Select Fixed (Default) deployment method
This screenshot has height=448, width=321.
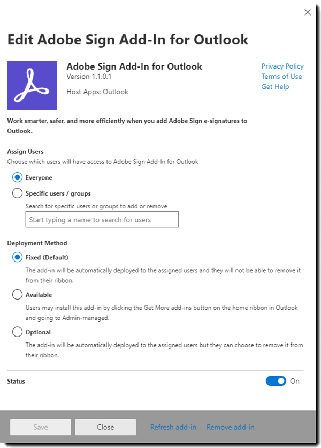17,257
